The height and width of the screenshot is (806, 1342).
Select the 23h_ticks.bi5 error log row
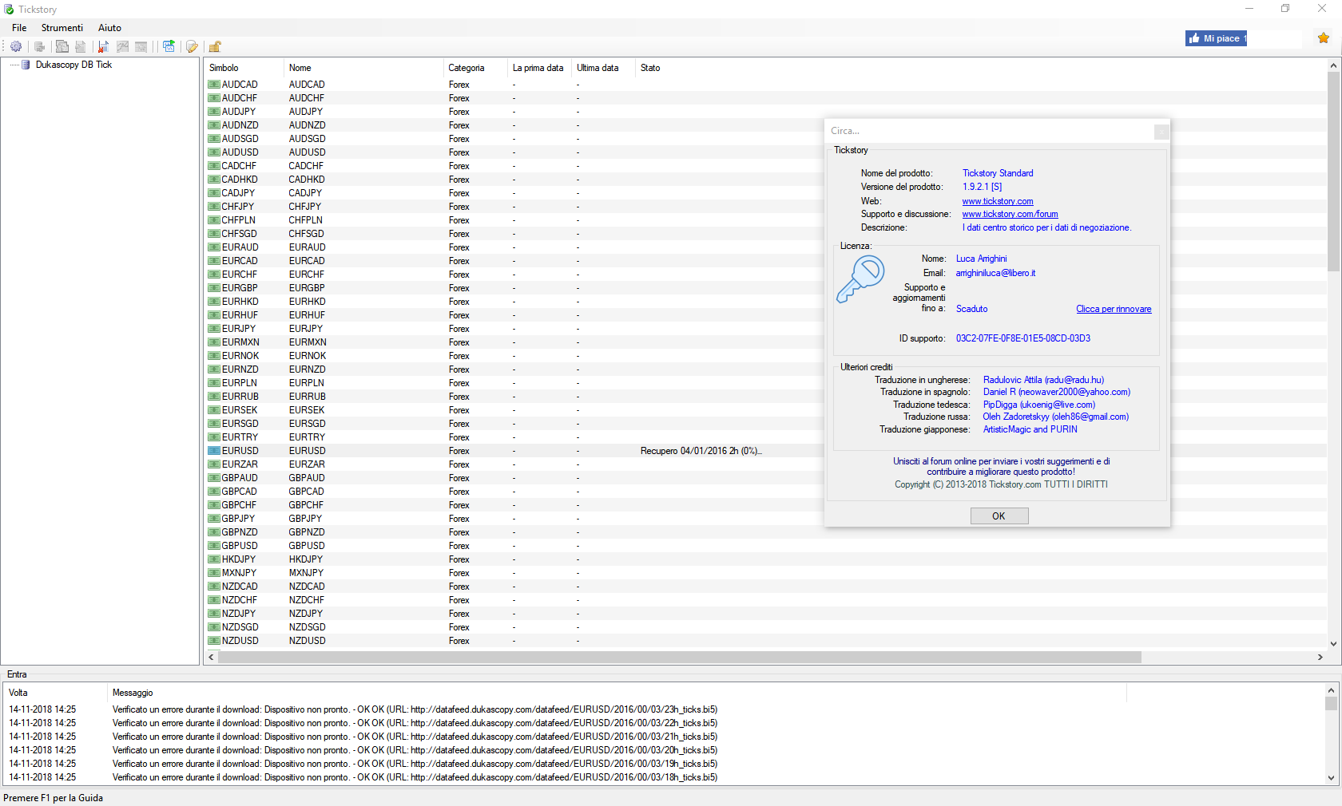tap(663, 709)
